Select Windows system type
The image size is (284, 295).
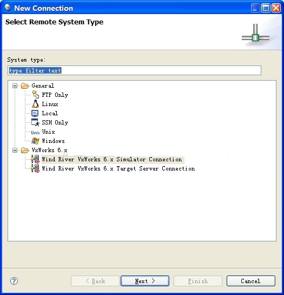click(x=53, y=141)
